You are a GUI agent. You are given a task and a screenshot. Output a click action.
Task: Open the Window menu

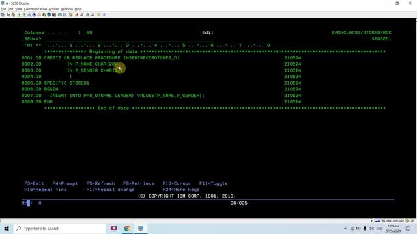coord(67,9)
